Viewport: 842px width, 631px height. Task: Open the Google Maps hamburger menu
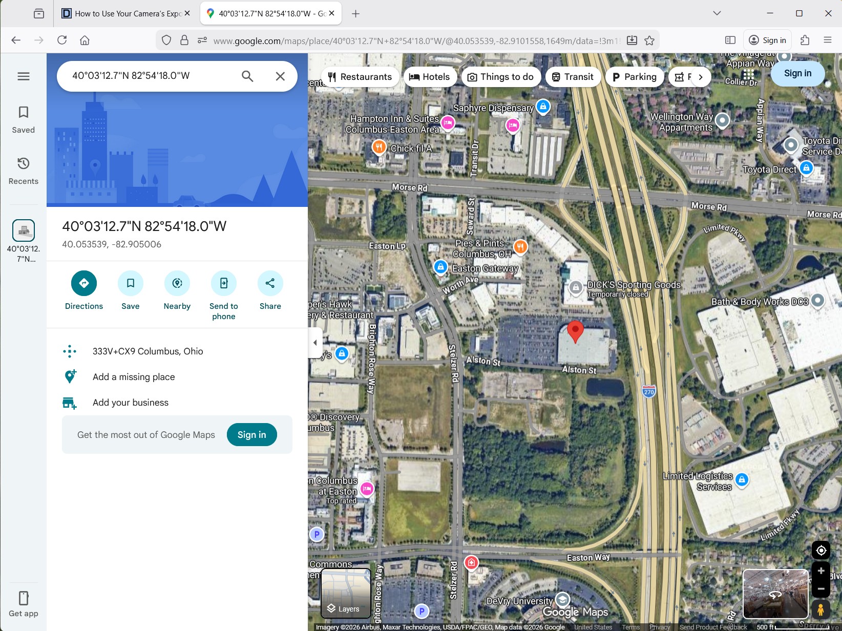click(x=24, y=76)
